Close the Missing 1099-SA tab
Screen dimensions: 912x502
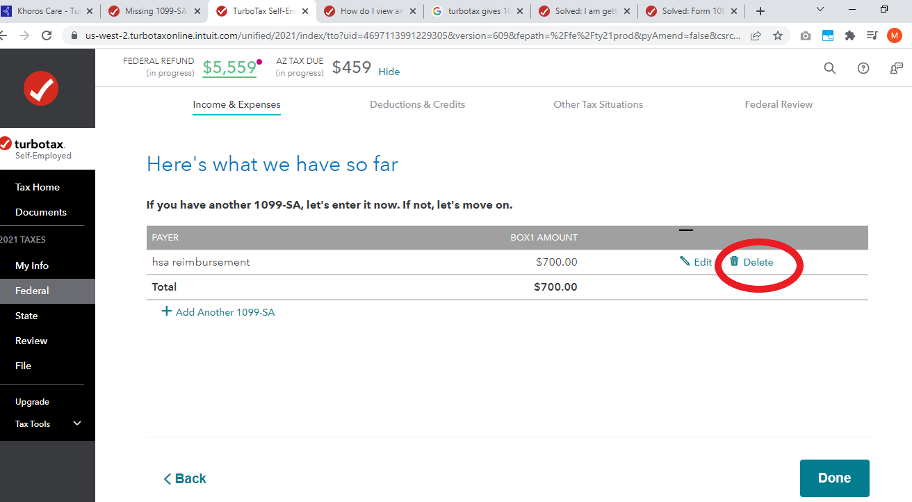pyautogui.click(x=197, y=11)
